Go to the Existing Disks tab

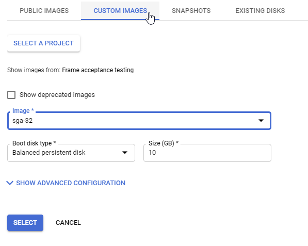tap(260, 11)
